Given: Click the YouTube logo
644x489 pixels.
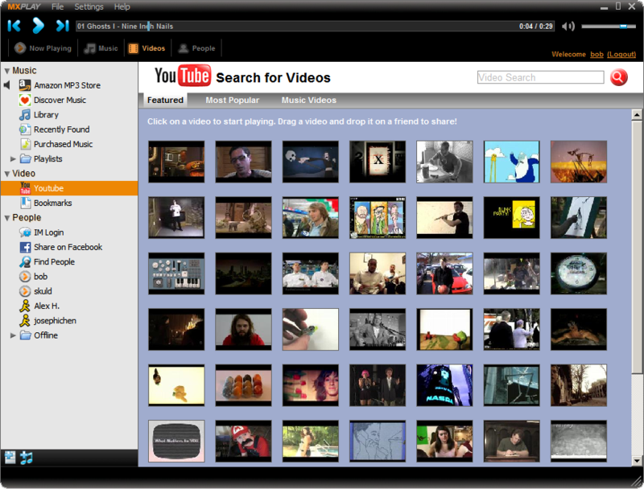Looking at the screenshot, I should [183, 76].
